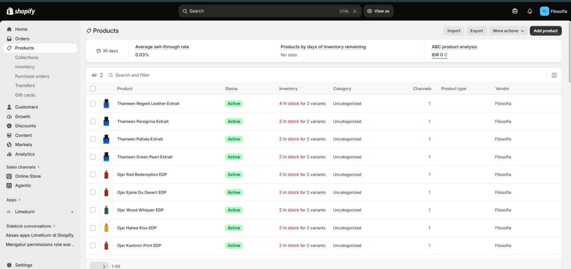Check the Ojar Red Redemption EDP row
The height and width of the screenshot is (269, 571).
coord(93,174)
